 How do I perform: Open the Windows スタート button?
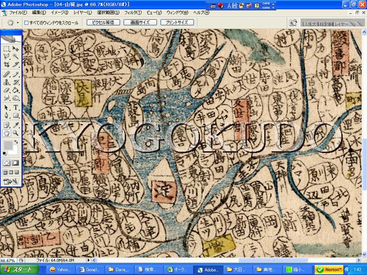click(19, 270)
